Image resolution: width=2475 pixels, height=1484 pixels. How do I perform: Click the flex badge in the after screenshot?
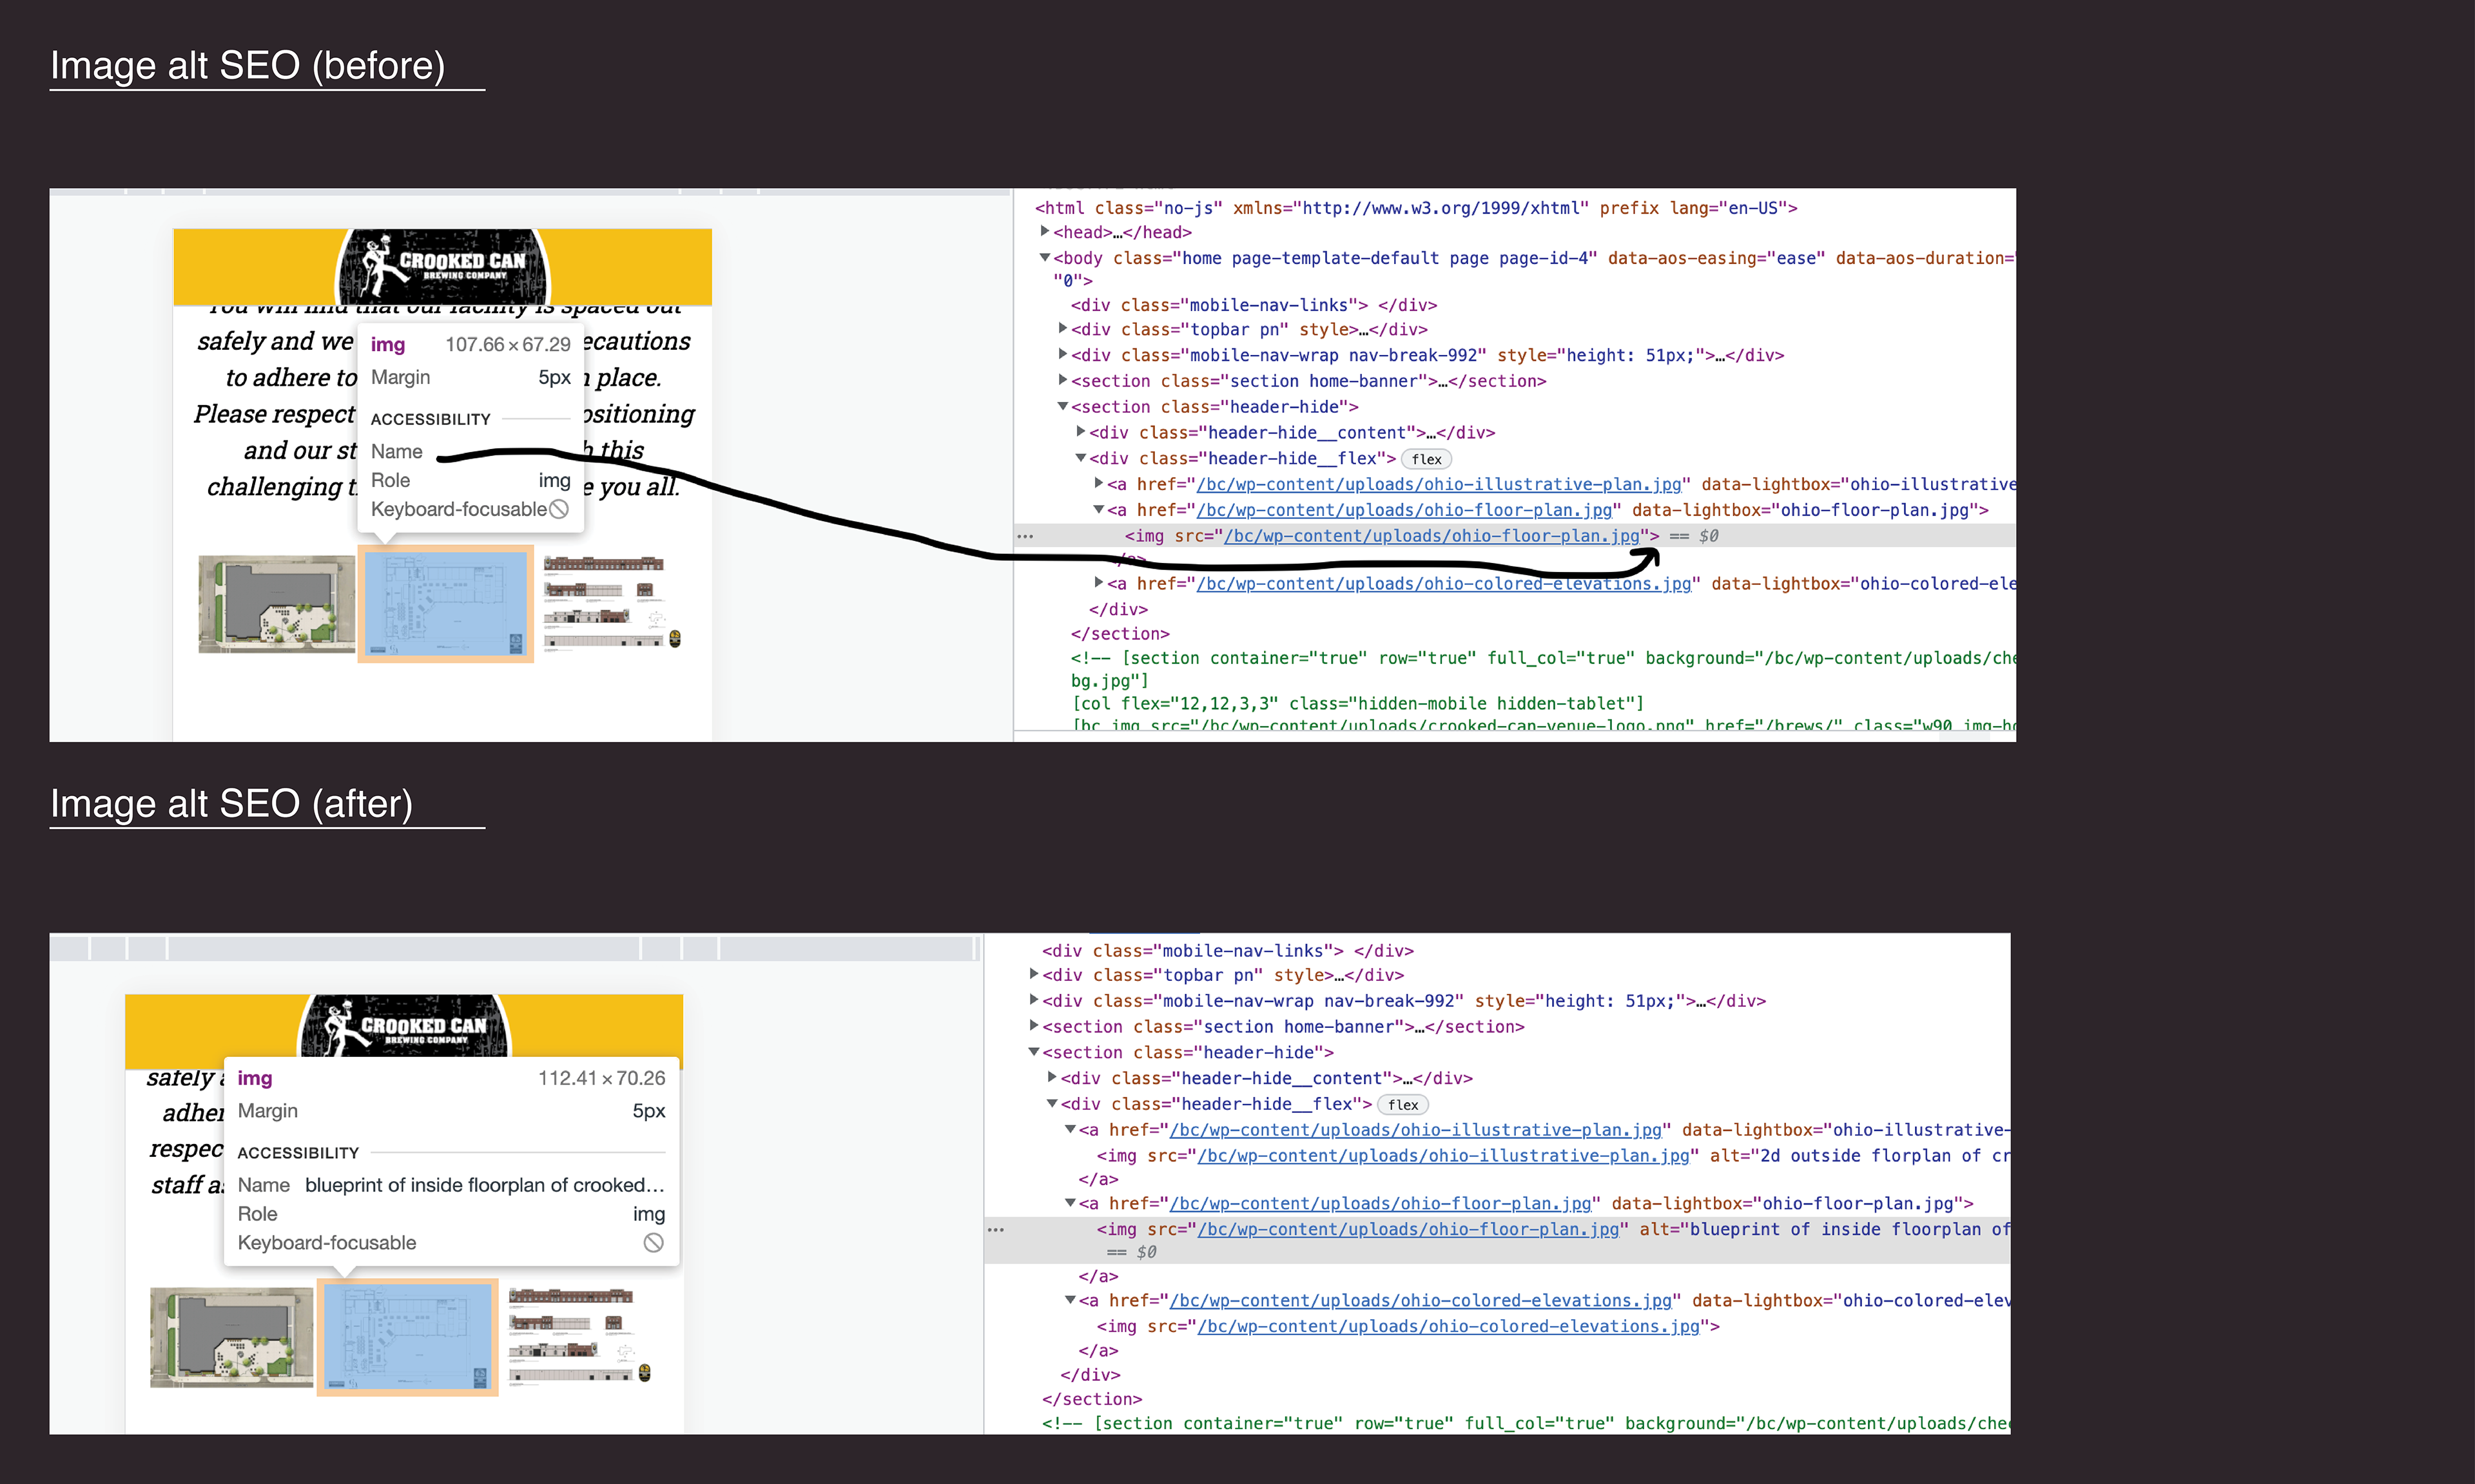(x=1402, y=1105)
